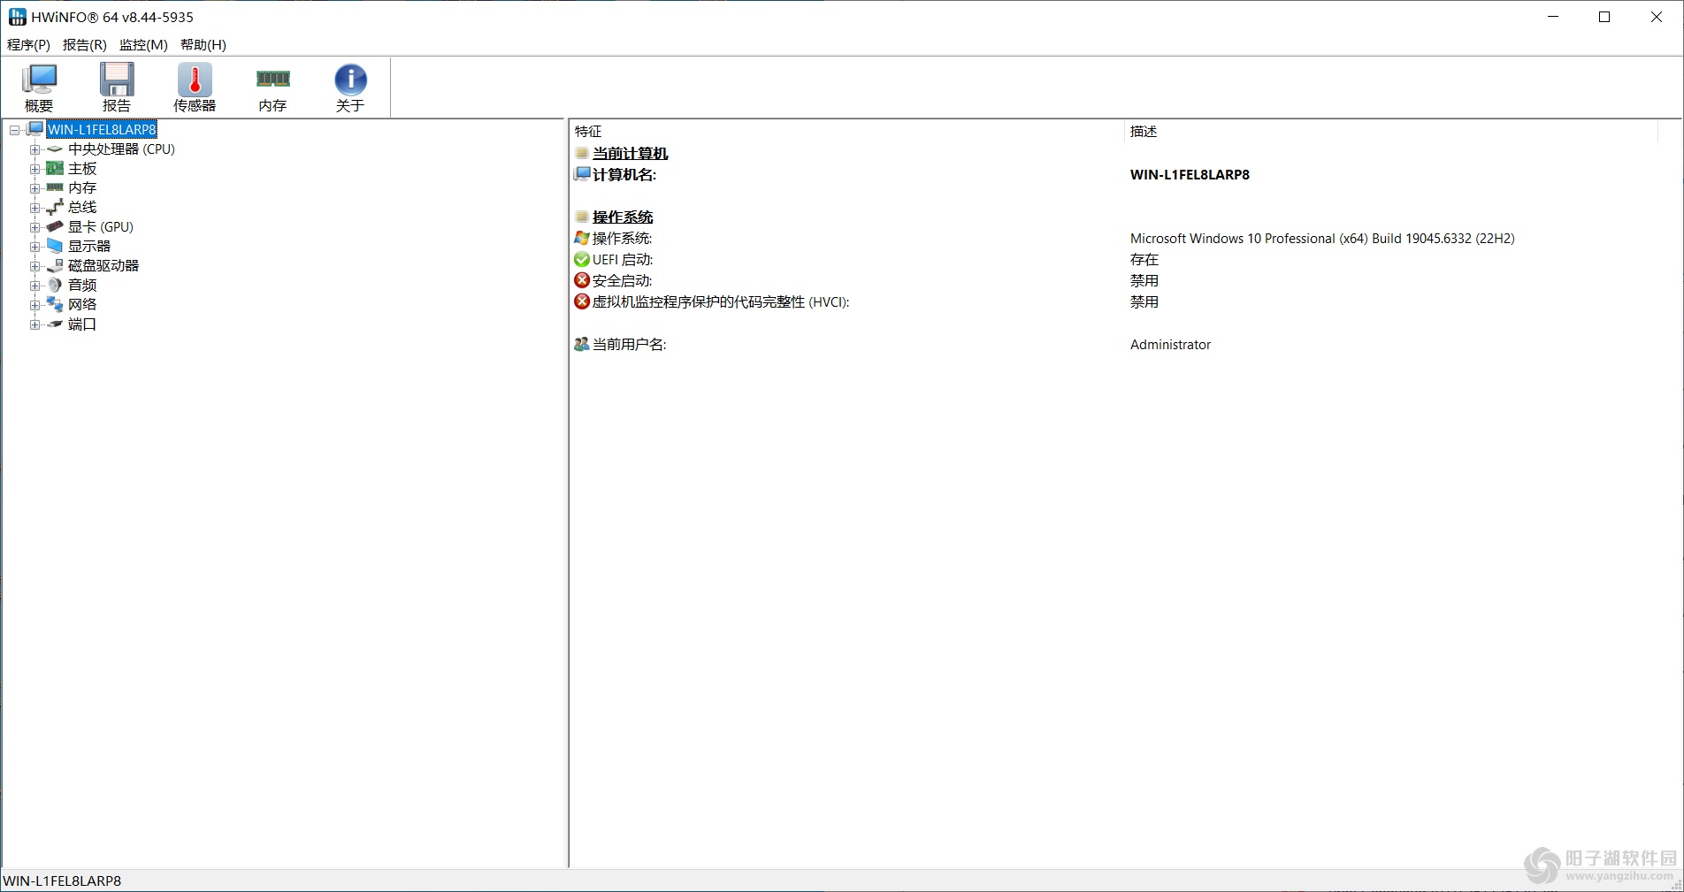Select the port icon beside 端口
This screenshot has height=892, width=1684.
pos(54,324)
